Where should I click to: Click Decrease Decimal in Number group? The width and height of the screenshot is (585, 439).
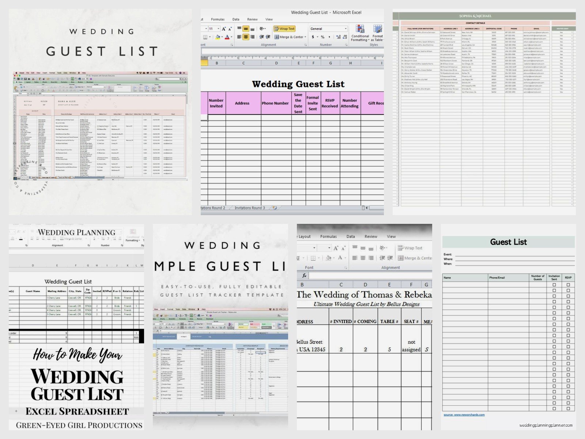(345, 37)
